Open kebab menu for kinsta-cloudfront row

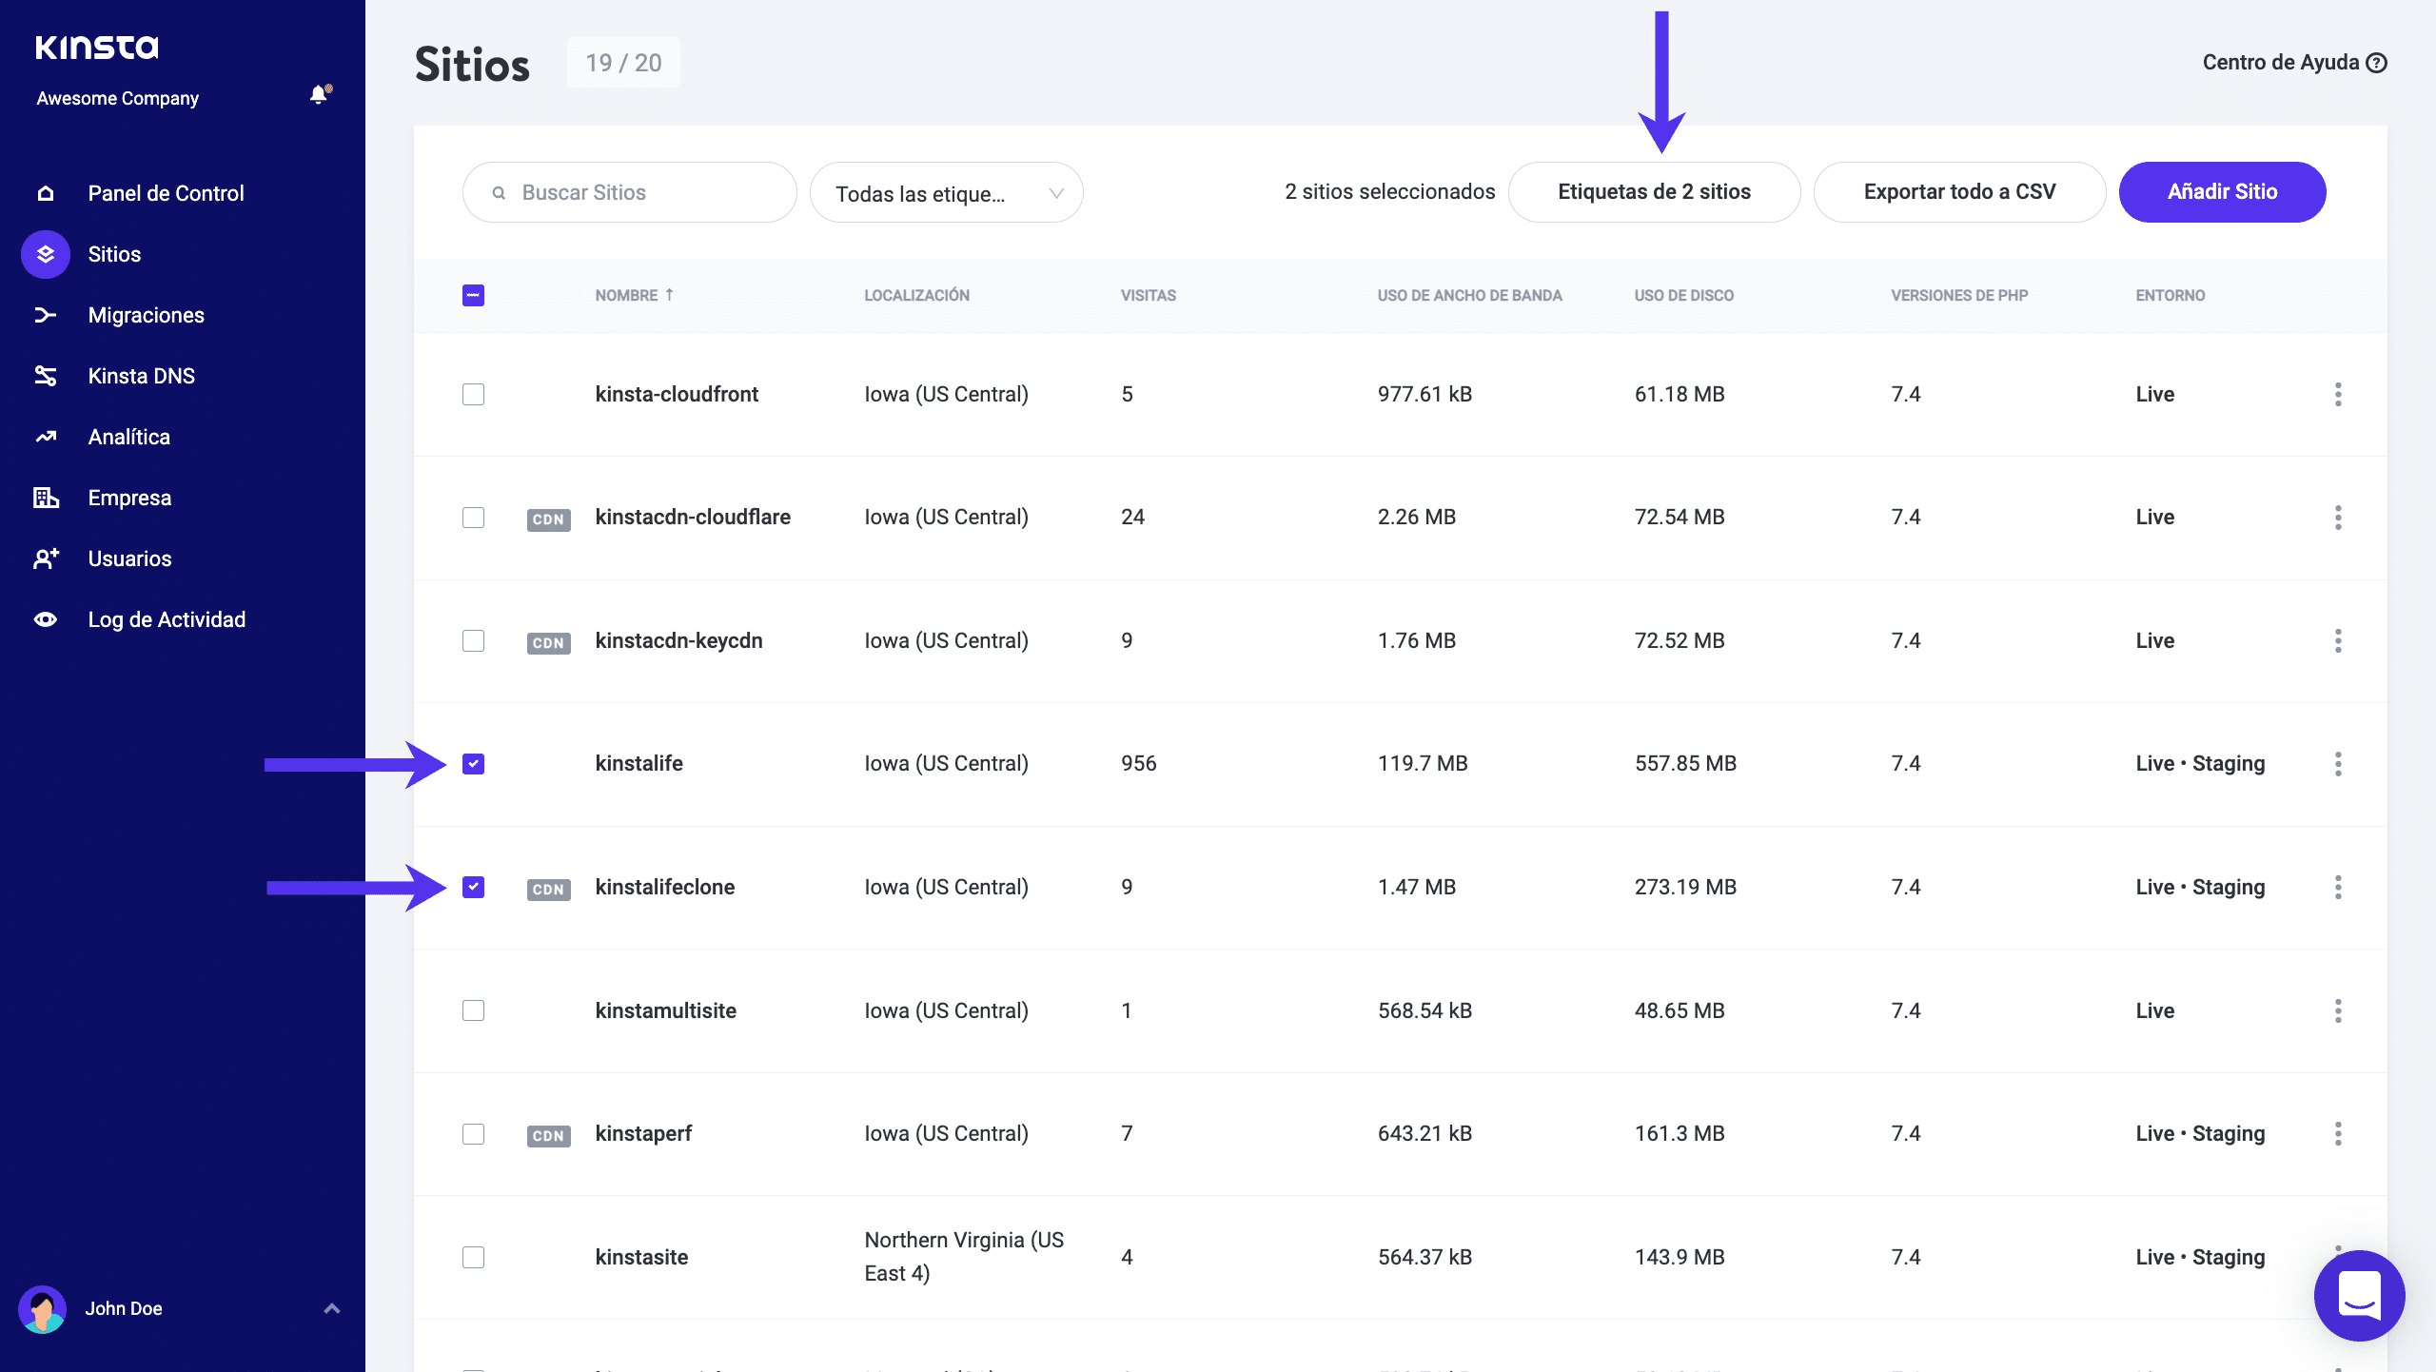(2338, 394)
